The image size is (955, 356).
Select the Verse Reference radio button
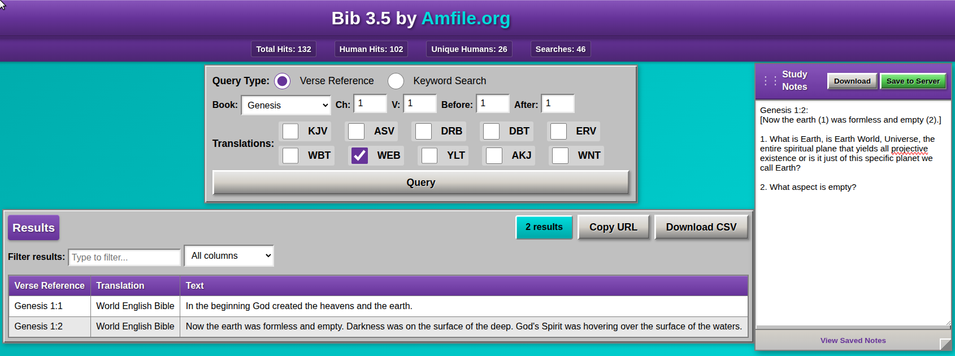pos(282,81)
